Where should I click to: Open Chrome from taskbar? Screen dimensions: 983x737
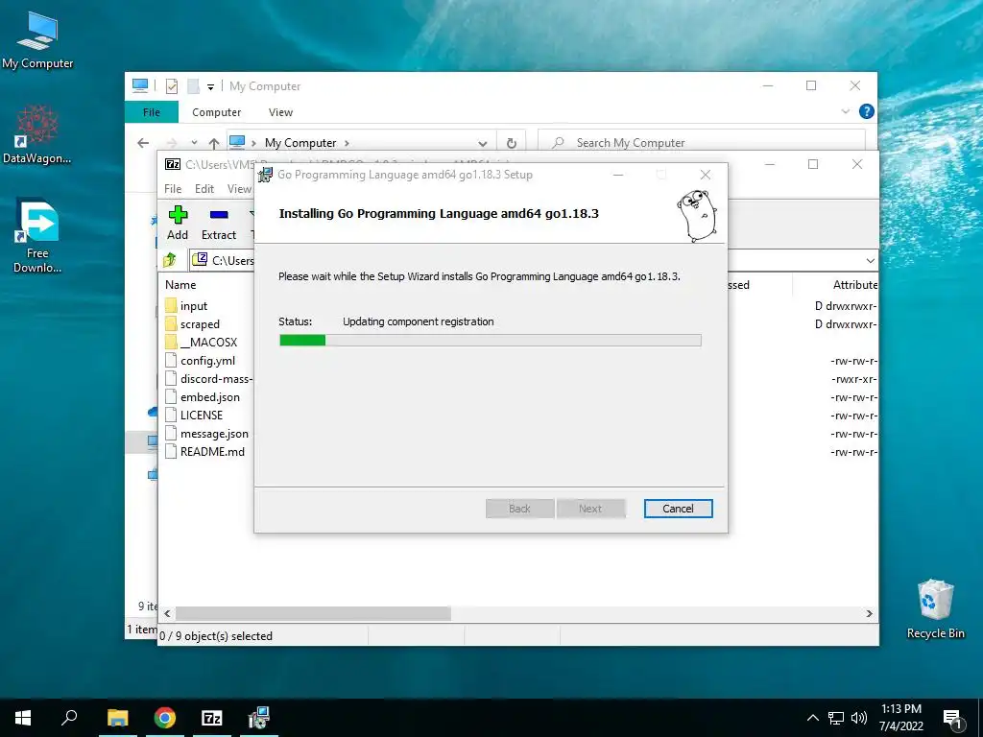click(x=165, y=718)
